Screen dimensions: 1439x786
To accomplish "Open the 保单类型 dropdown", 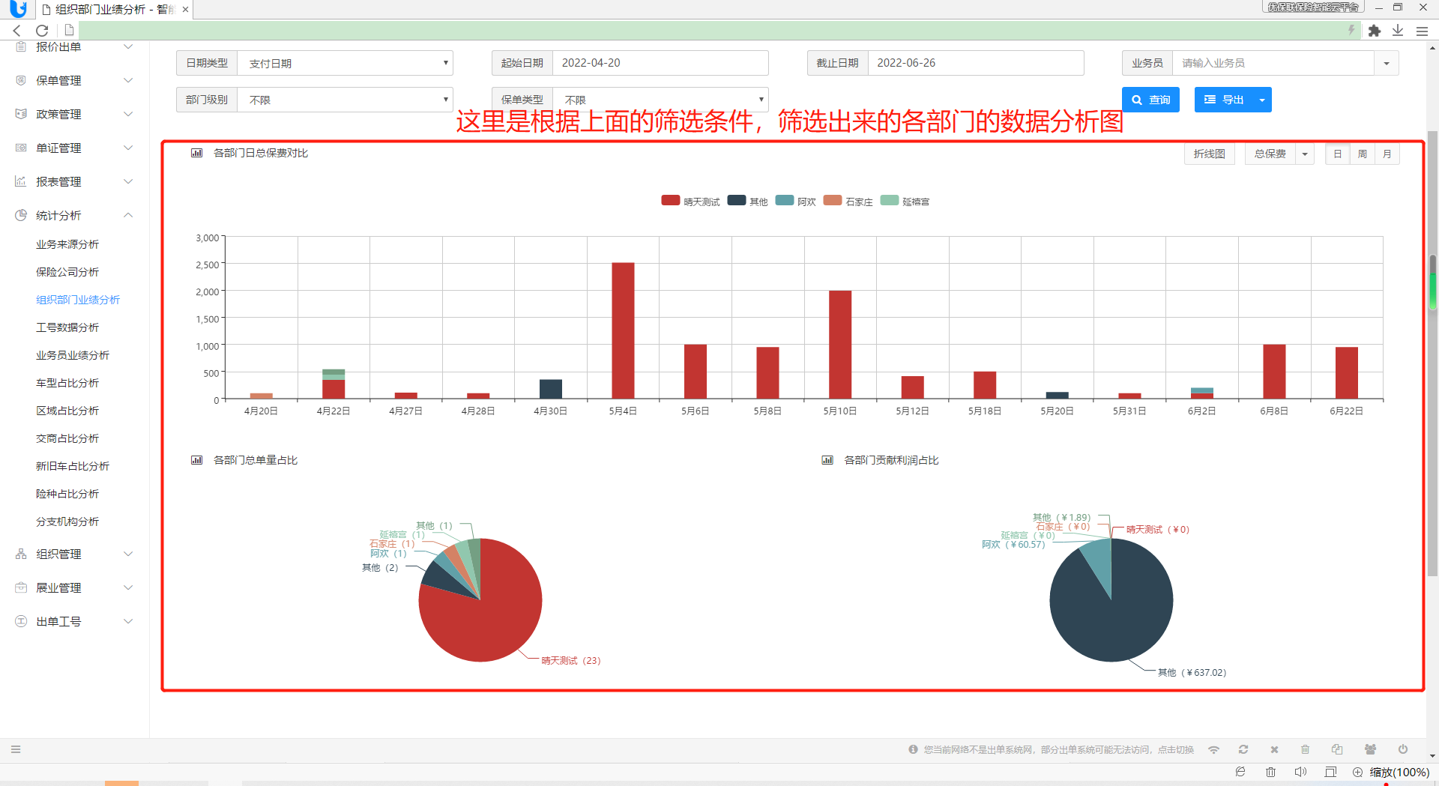I will tap(660, 100).
